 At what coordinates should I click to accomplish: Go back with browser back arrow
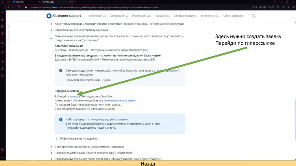coord(8,7)
